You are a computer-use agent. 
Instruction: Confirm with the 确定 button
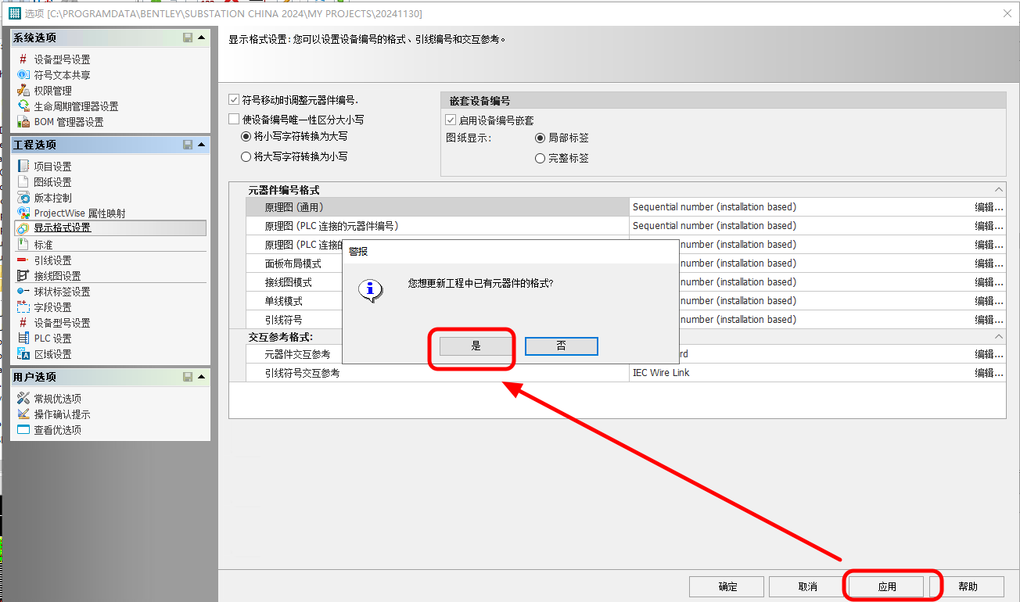click(727, 586)
